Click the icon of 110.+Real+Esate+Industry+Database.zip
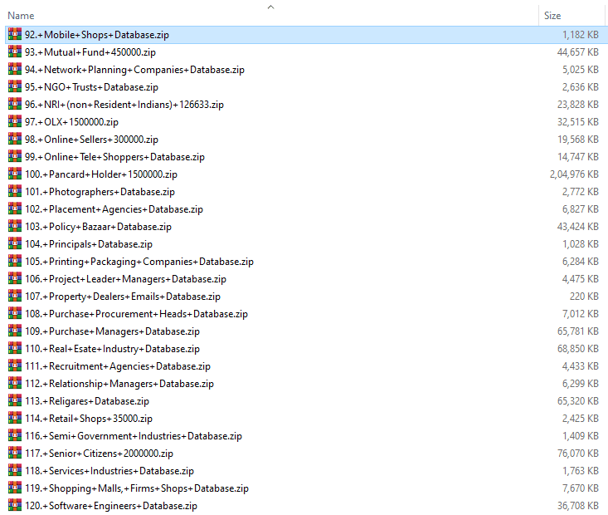This screenshot has width=608, height=515. coord(15,348)
